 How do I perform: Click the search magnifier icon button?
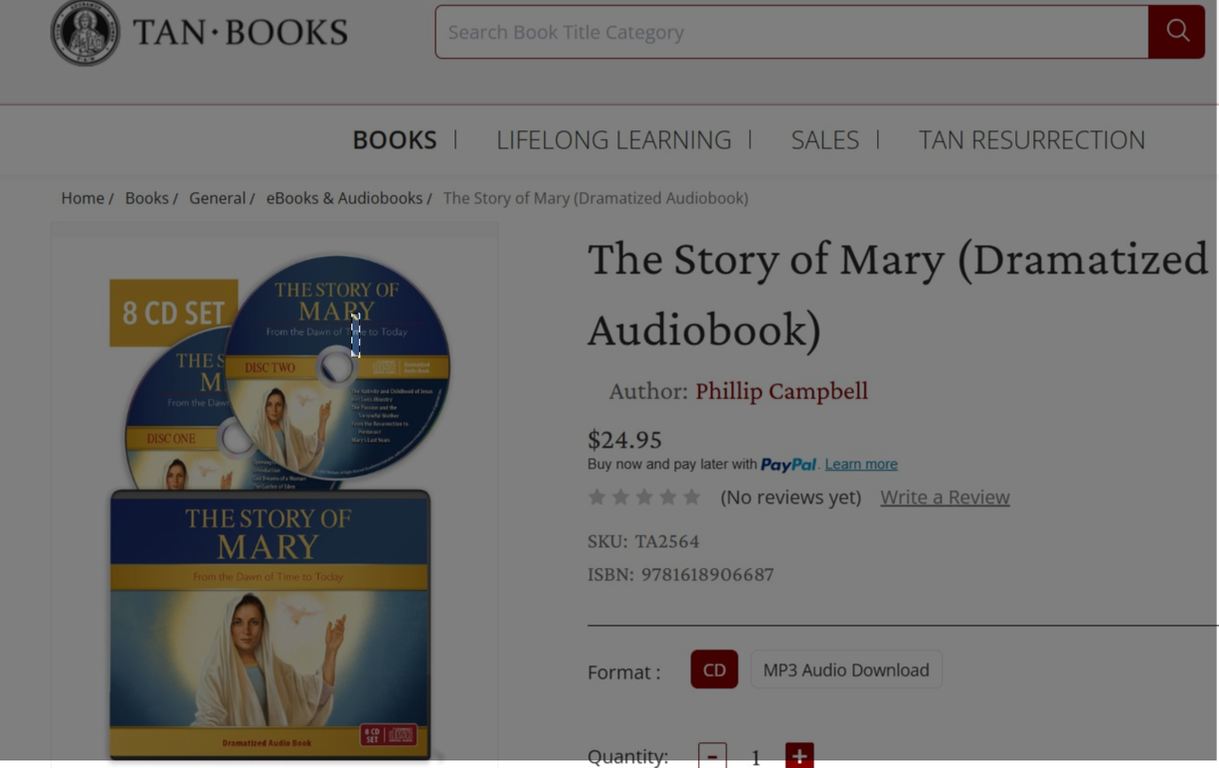(x=1177, y=31)
